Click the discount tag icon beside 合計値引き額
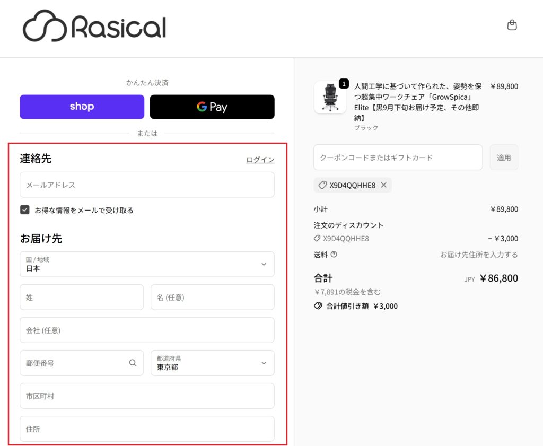 [318, 306]
